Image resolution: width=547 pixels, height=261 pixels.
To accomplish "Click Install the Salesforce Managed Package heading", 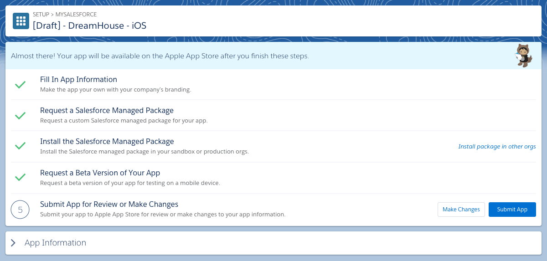I will point(107,142).
